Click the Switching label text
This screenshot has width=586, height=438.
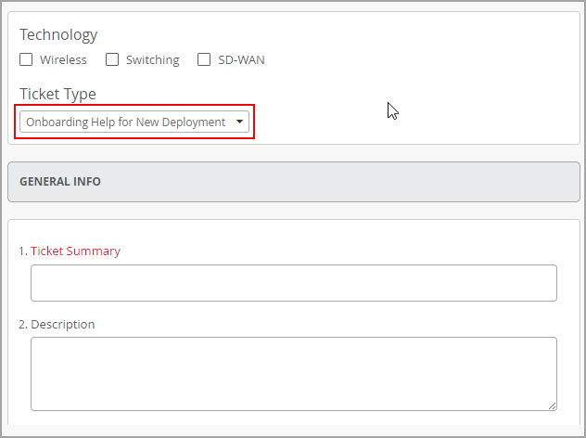152,59
